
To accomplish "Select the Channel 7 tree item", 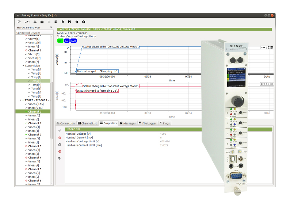I will click(35, 50).
